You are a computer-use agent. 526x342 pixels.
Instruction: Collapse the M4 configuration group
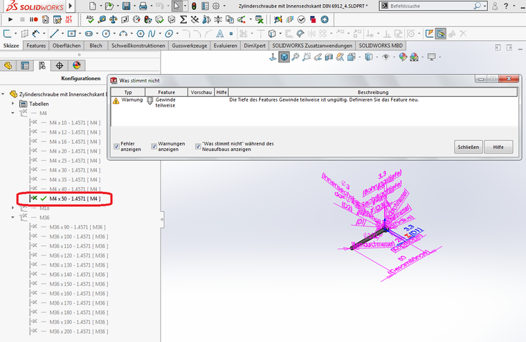coord(12,113)
